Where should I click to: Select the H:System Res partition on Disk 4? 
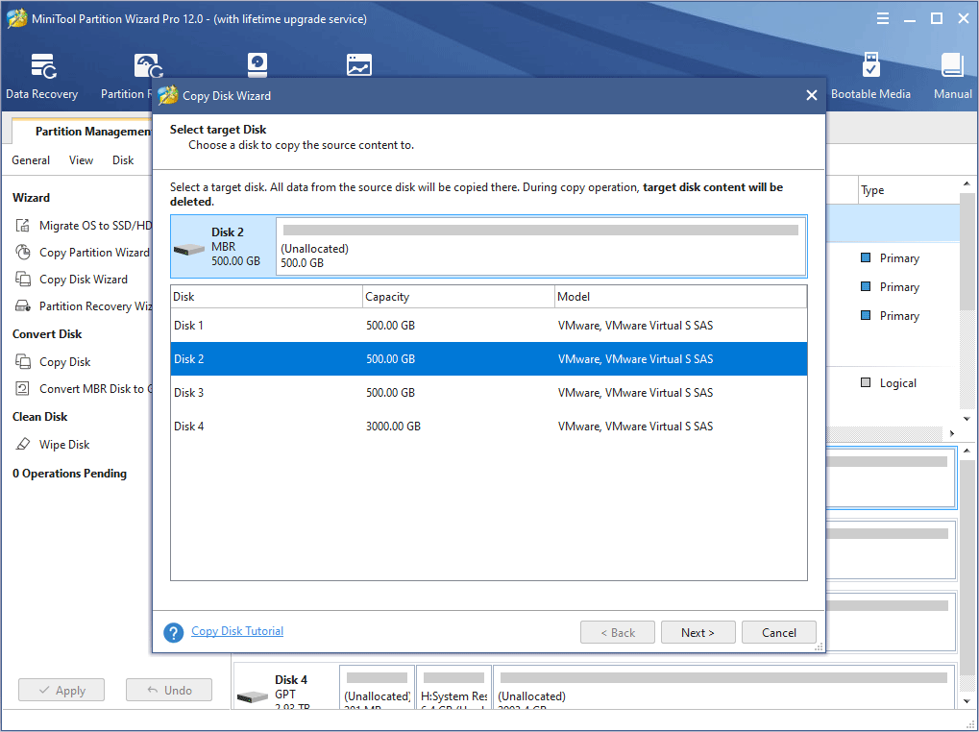coord(453,688)
